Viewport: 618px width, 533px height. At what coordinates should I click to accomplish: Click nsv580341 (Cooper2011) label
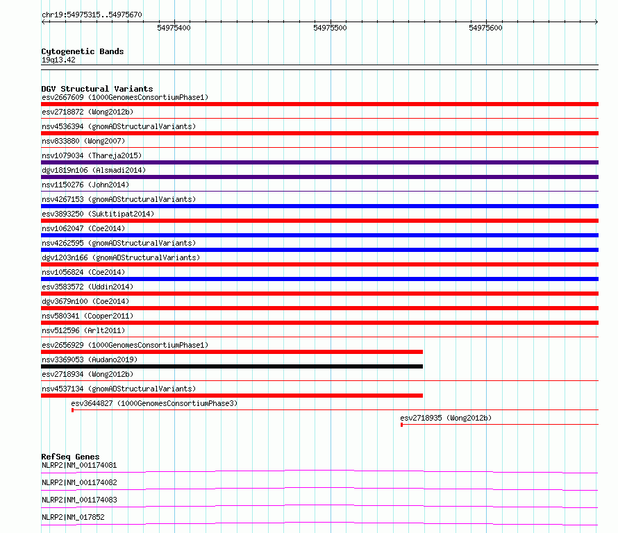pyautogui.click(x=87, y=316)
